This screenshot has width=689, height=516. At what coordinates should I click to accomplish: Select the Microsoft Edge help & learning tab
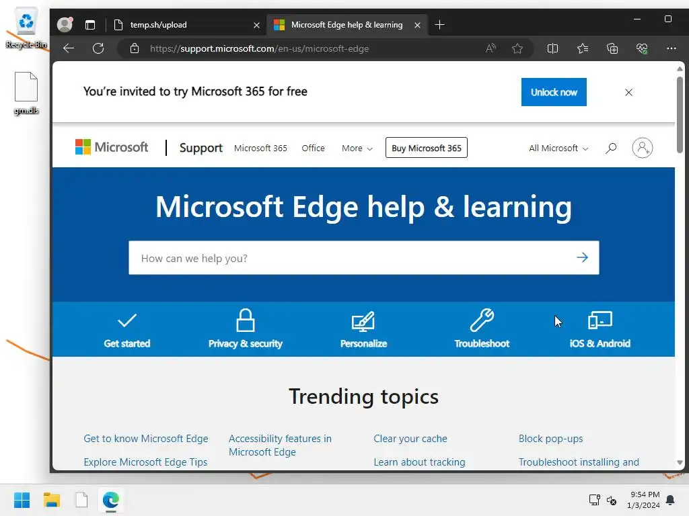(x=347, y=25)
